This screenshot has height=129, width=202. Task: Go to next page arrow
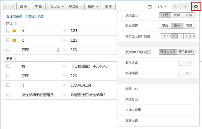pyautogui.click(x=185, y=6)
